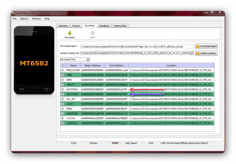The height and width of the screenshot is (164, 236).
Task: Uncheck the ANDROID partition checkbox
Action: tap(63, 113)
